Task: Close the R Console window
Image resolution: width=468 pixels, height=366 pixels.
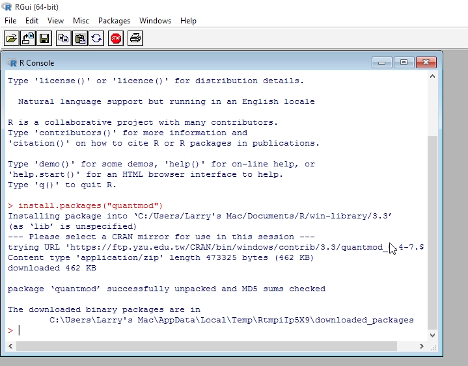Action: coord(426,62)
